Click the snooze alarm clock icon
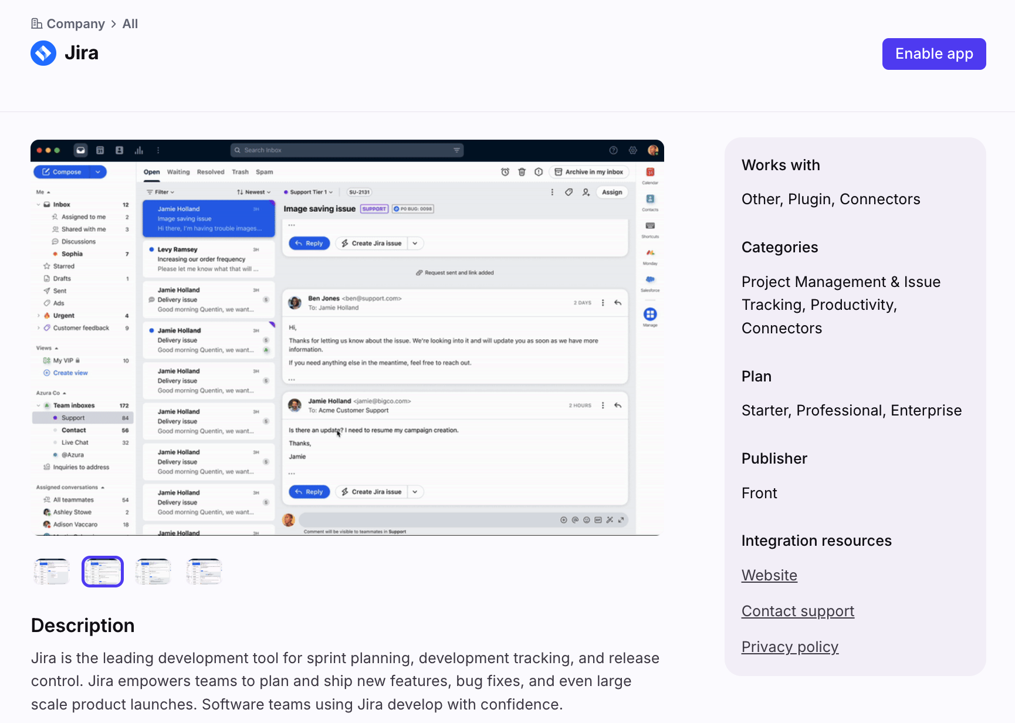1015x723 pixels. 505,172
